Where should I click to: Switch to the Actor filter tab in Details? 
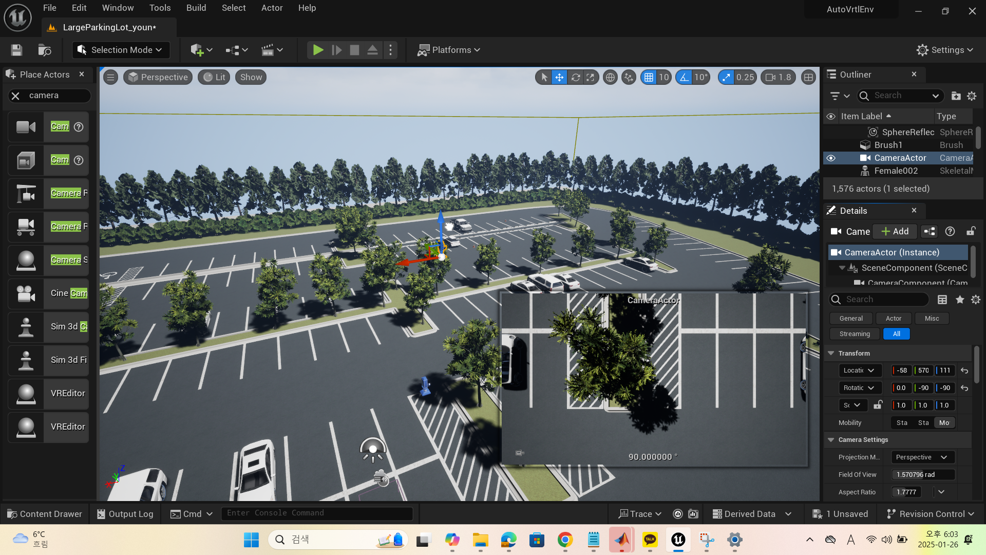[893, 319]
